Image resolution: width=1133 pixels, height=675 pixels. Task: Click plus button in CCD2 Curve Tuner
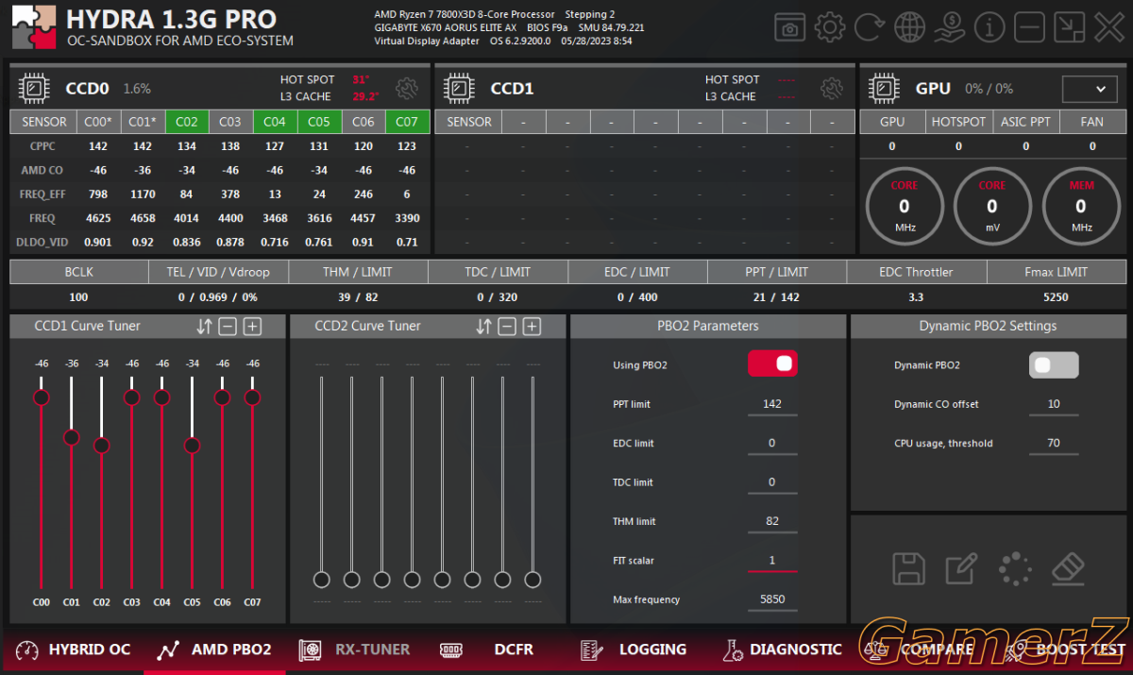tap(532, 327)
